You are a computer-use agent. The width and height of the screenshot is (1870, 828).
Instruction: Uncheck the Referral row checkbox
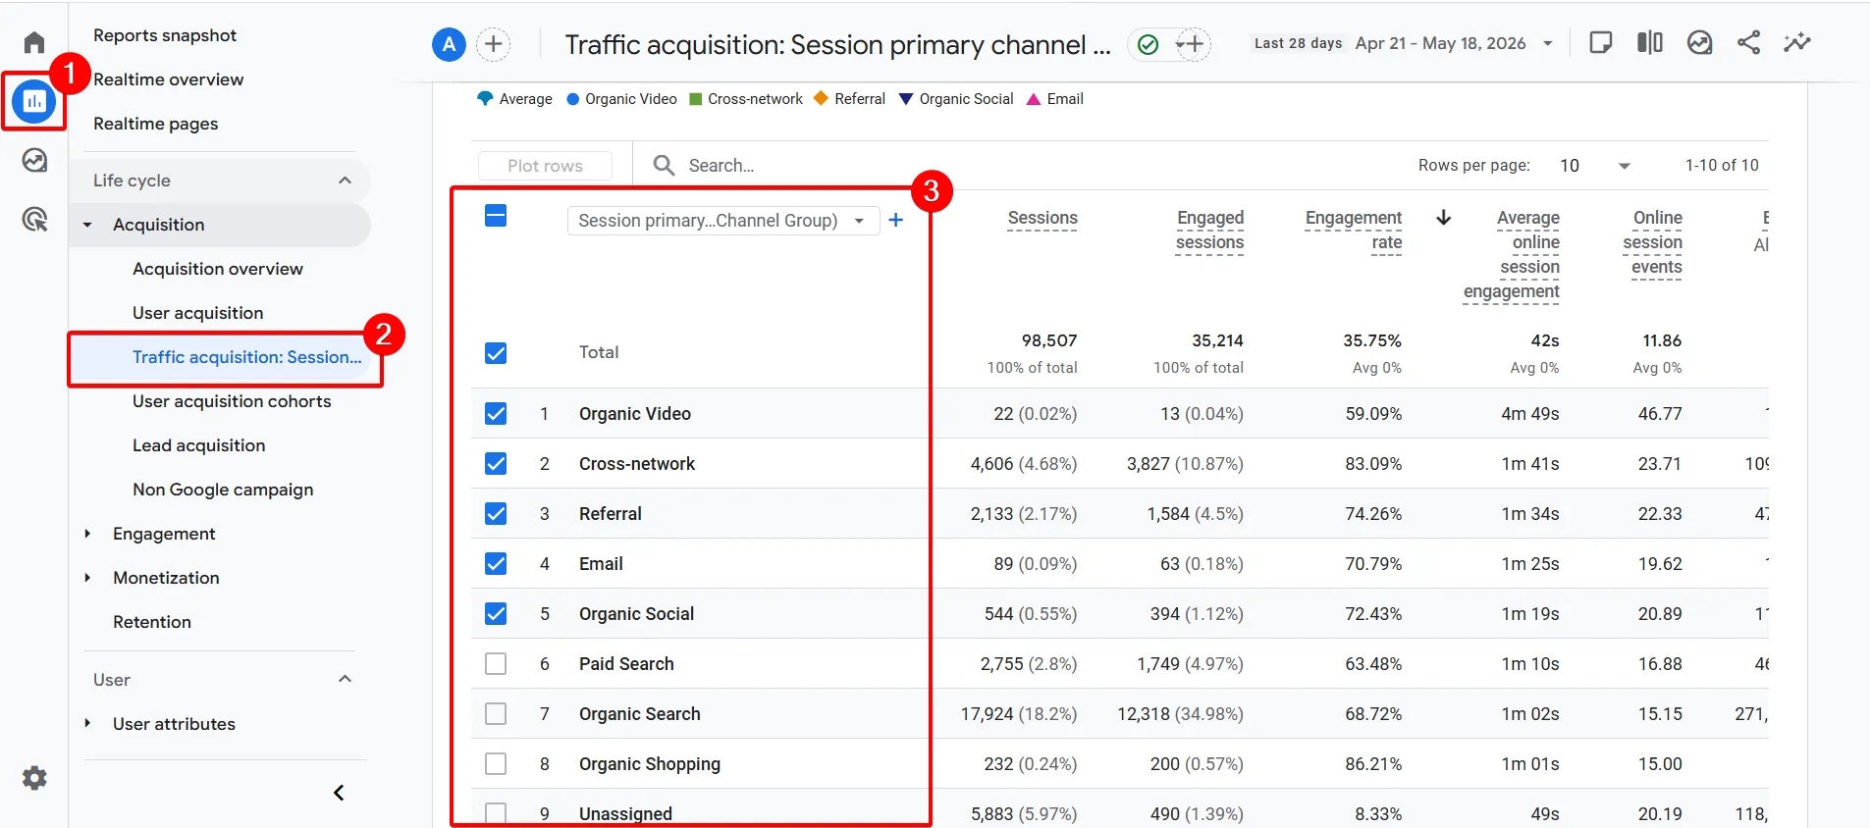tap(496, 514)
